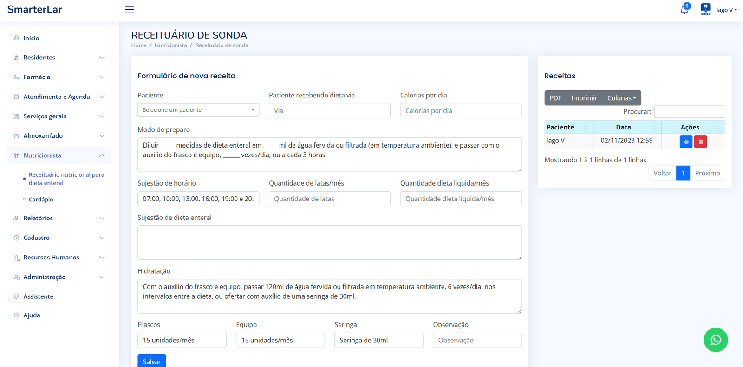Open the Colunas dropdown

(x=621, y=98)
